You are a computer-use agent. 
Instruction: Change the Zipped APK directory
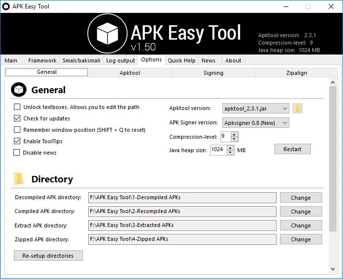point(301,239)
